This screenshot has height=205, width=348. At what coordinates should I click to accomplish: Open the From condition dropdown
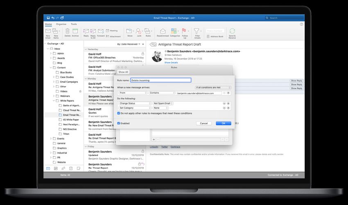click(x=133, y=93)
